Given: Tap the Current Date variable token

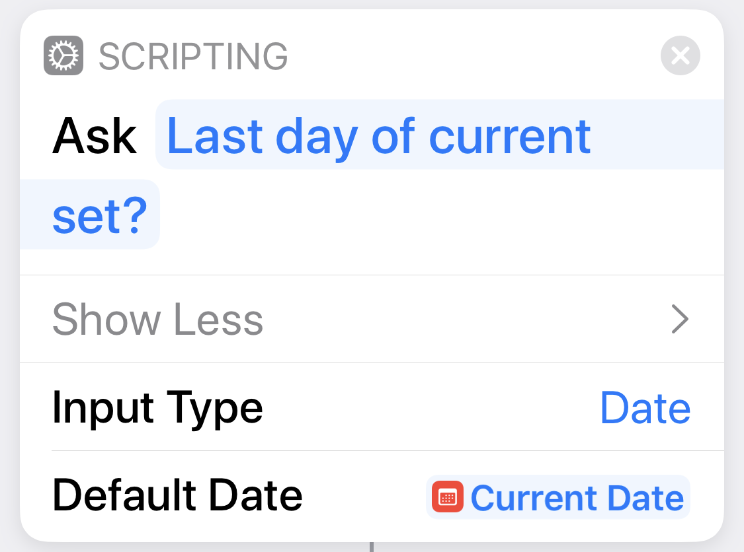Looking at the screenshot, I should [x=558, y=497].
